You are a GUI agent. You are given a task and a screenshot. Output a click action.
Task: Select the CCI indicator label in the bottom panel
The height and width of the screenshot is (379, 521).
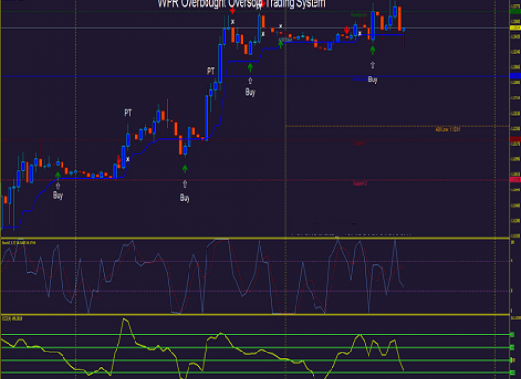(12, 318)
